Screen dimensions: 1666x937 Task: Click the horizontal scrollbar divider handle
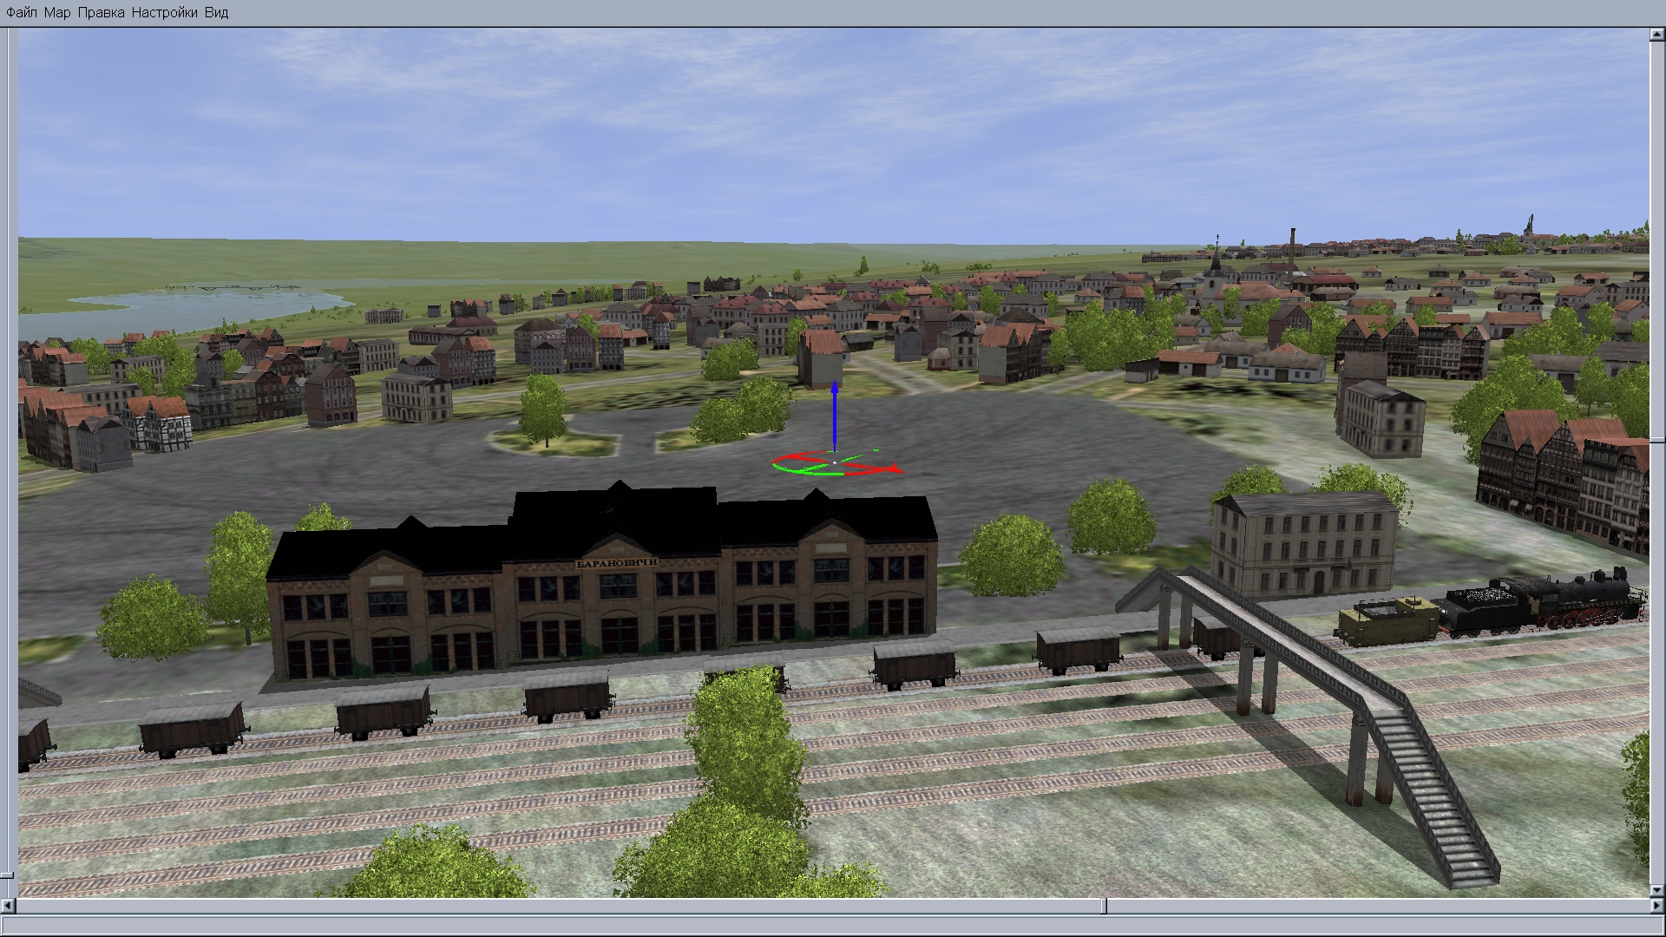(x=1105, y=907)
